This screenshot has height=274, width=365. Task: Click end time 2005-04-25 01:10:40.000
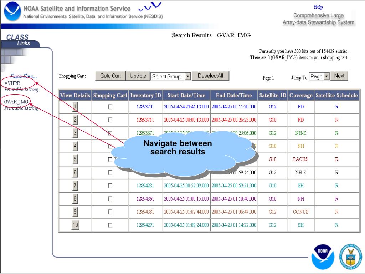[234, 199]
